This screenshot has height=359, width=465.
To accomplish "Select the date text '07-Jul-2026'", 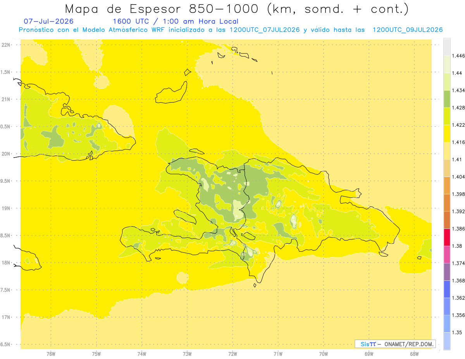I will pos(48,21).
